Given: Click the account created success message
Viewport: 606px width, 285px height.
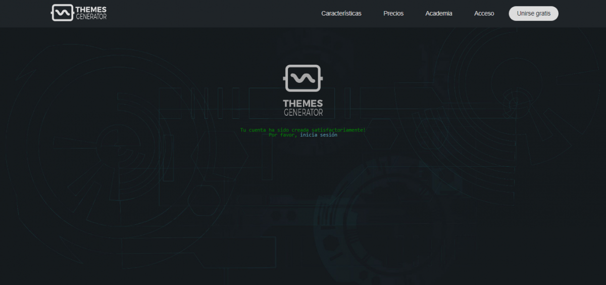Looking at the screenshot, I should tap(302, 130).
